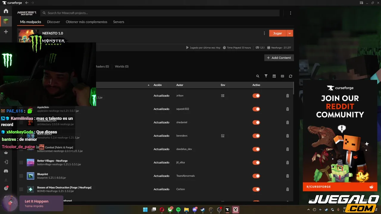
Task: Open the mod list filter funnel
Action: (266, 76)
